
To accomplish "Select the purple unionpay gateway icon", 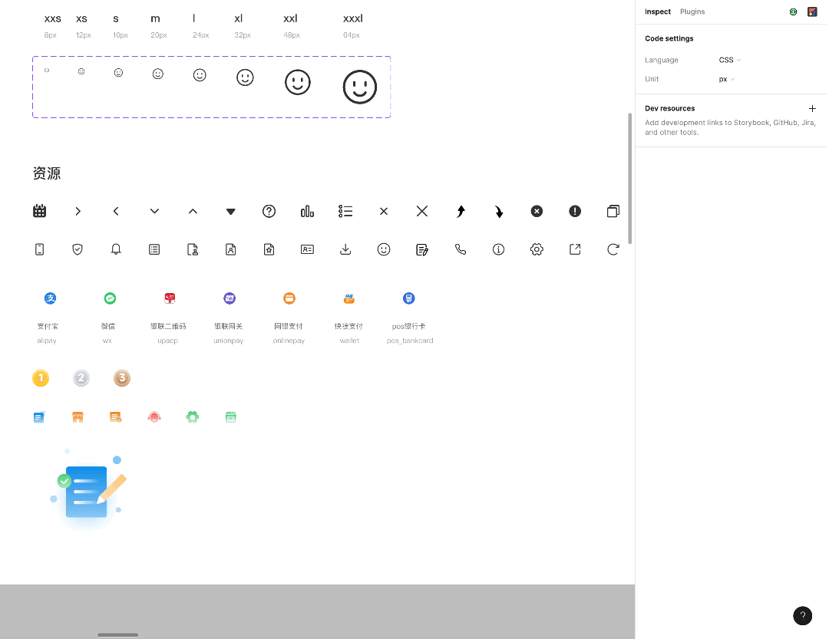I will click(230, 298).
